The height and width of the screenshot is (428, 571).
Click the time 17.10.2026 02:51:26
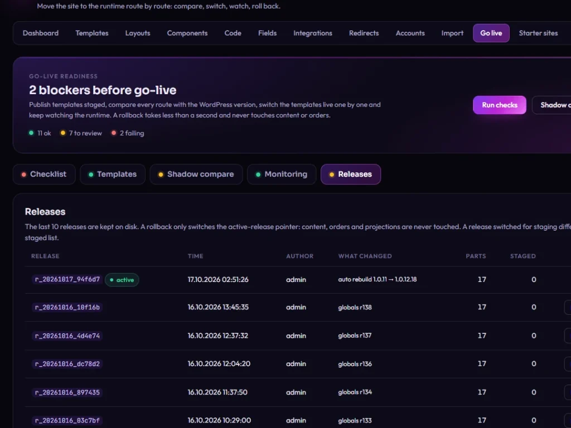218,280
